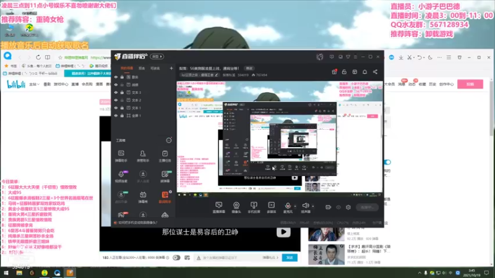
Task: Expand bilibili 主站 dropdown
Action: click(x=34, y=85)
